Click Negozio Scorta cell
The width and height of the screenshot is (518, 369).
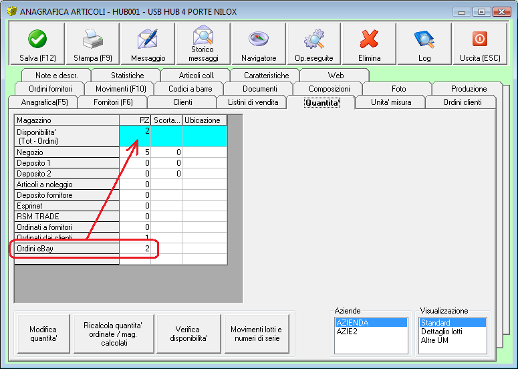(x=166, y=152)
